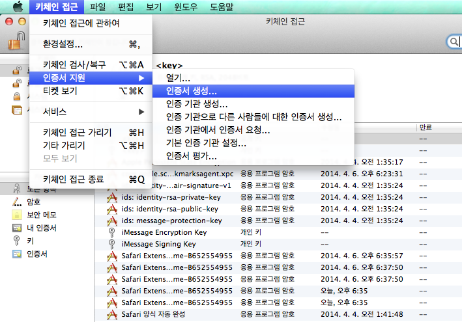Image resolution: width=462 pixels, height=322 pixels.
Task: Click the 내 인증서 certificate icon
Action: coord(17,228)
